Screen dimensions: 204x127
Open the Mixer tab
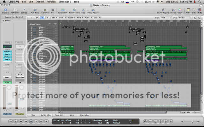(33, 115)
